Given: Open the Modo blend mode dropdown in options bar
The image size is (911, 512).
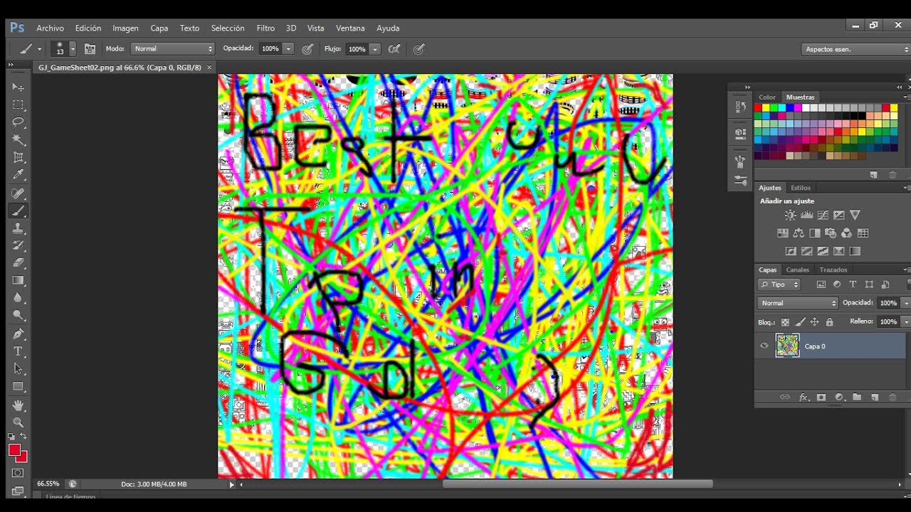Looking at the screenshot, I should click(x=172, y=49).
